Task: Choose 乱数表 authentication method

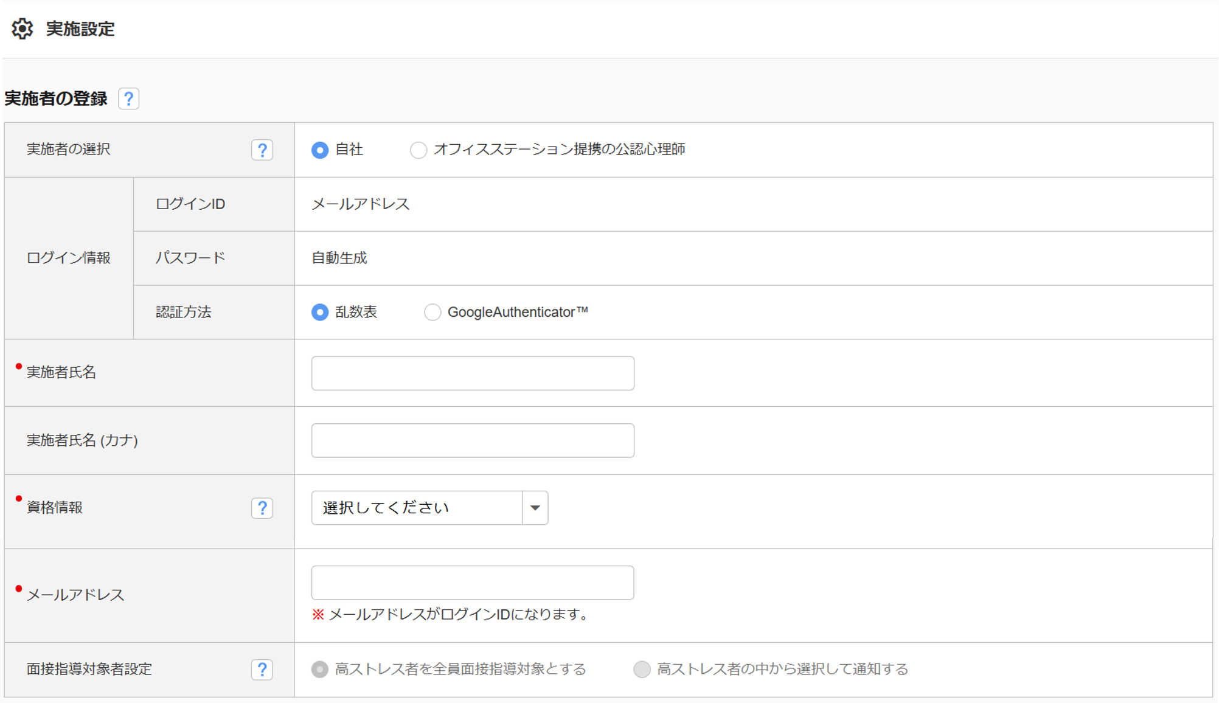Action: pos(320,312)
